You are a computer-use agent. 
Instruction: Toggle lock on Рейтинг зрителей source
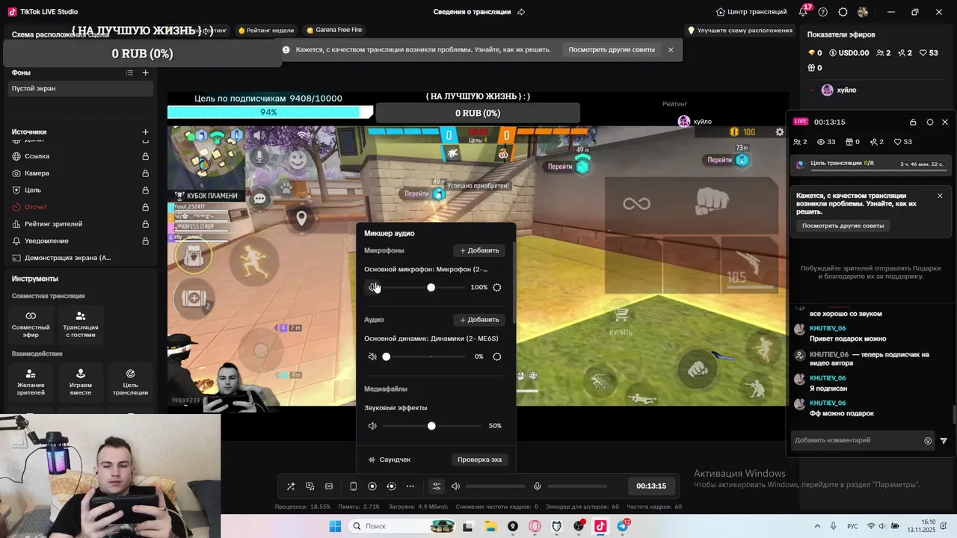(x=145, y=224)
